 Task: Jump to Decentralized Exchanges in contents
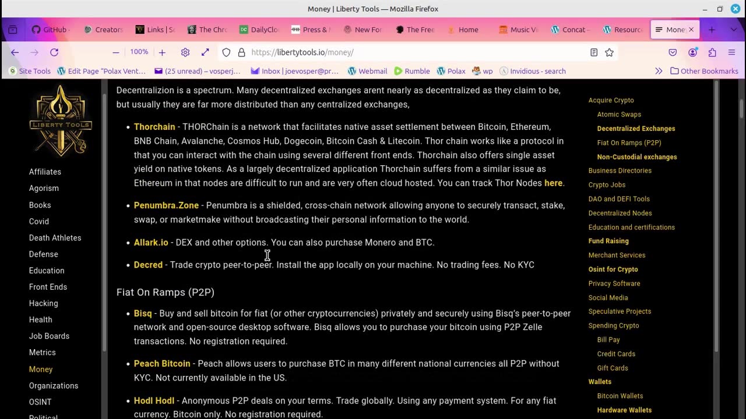coord(636,129)
